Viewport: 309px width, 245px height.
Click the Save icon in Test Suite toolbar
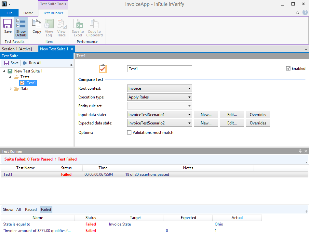[6, 63]
